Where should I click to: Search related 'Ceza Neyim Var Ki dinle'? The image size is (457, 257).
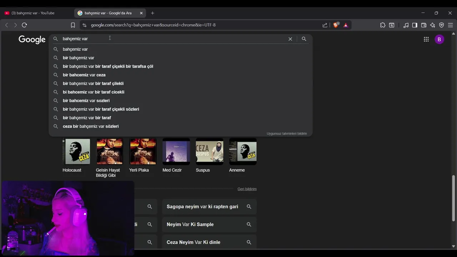209,242
